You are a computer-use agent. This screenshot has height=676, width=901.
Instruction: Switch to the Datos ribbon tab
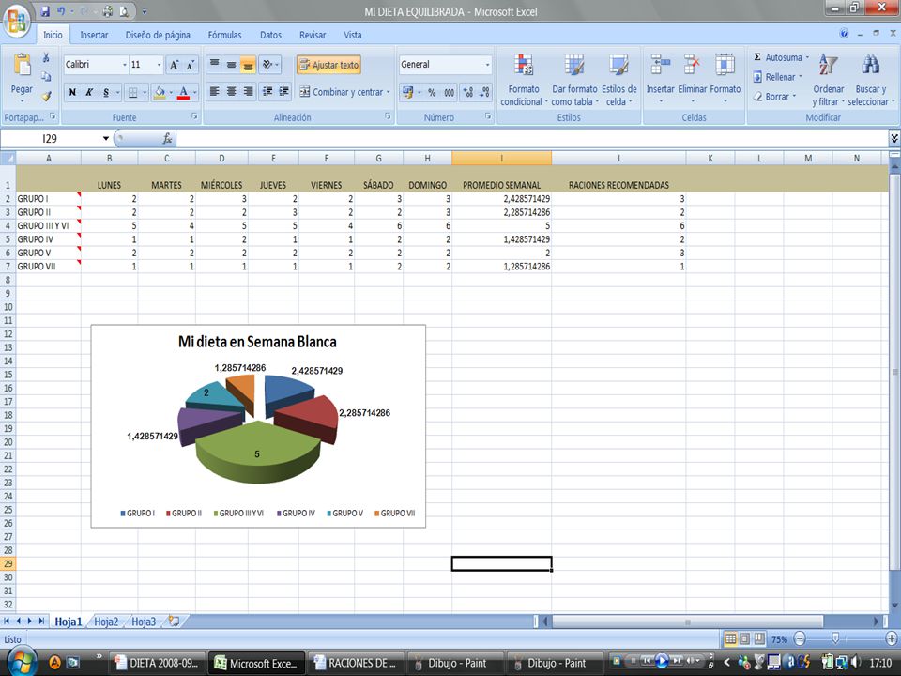pyautogui.click(x=270, y=35)
